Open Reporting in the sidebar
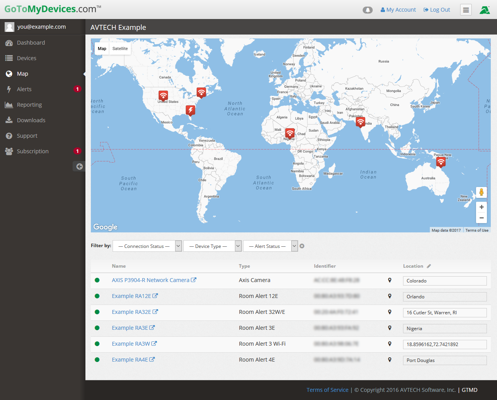Screen dimensions: 497x400 coord(43,105)
